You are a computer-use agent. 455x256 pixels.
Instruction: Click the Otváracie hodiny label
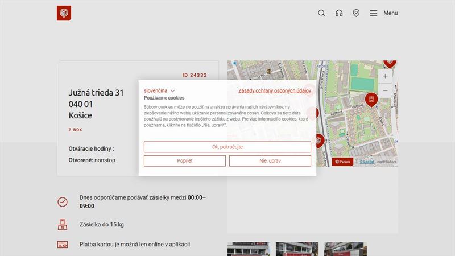coord(91,149)
